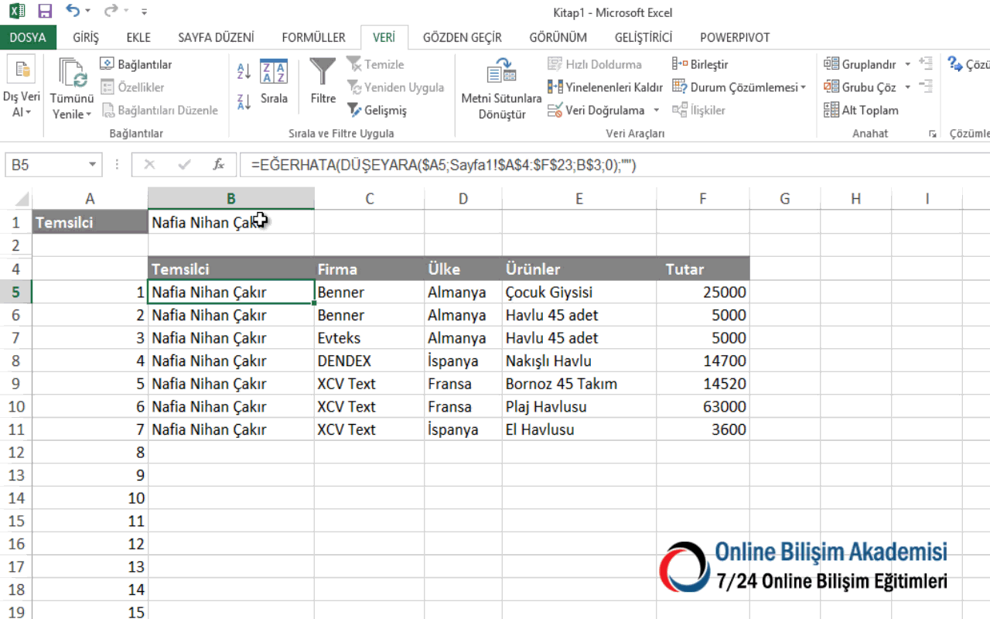Viewport: 990px width, 619px height.
Task: Click the insert function fx icon
Action: coord(219,164)
